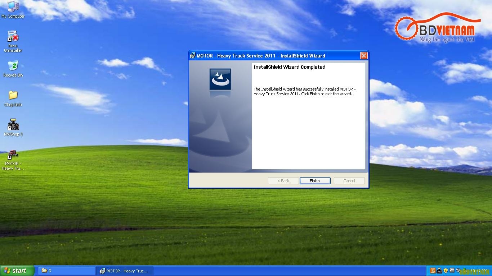Select the Recycle Bin icon
492x276 pixels.
[13, 68]
